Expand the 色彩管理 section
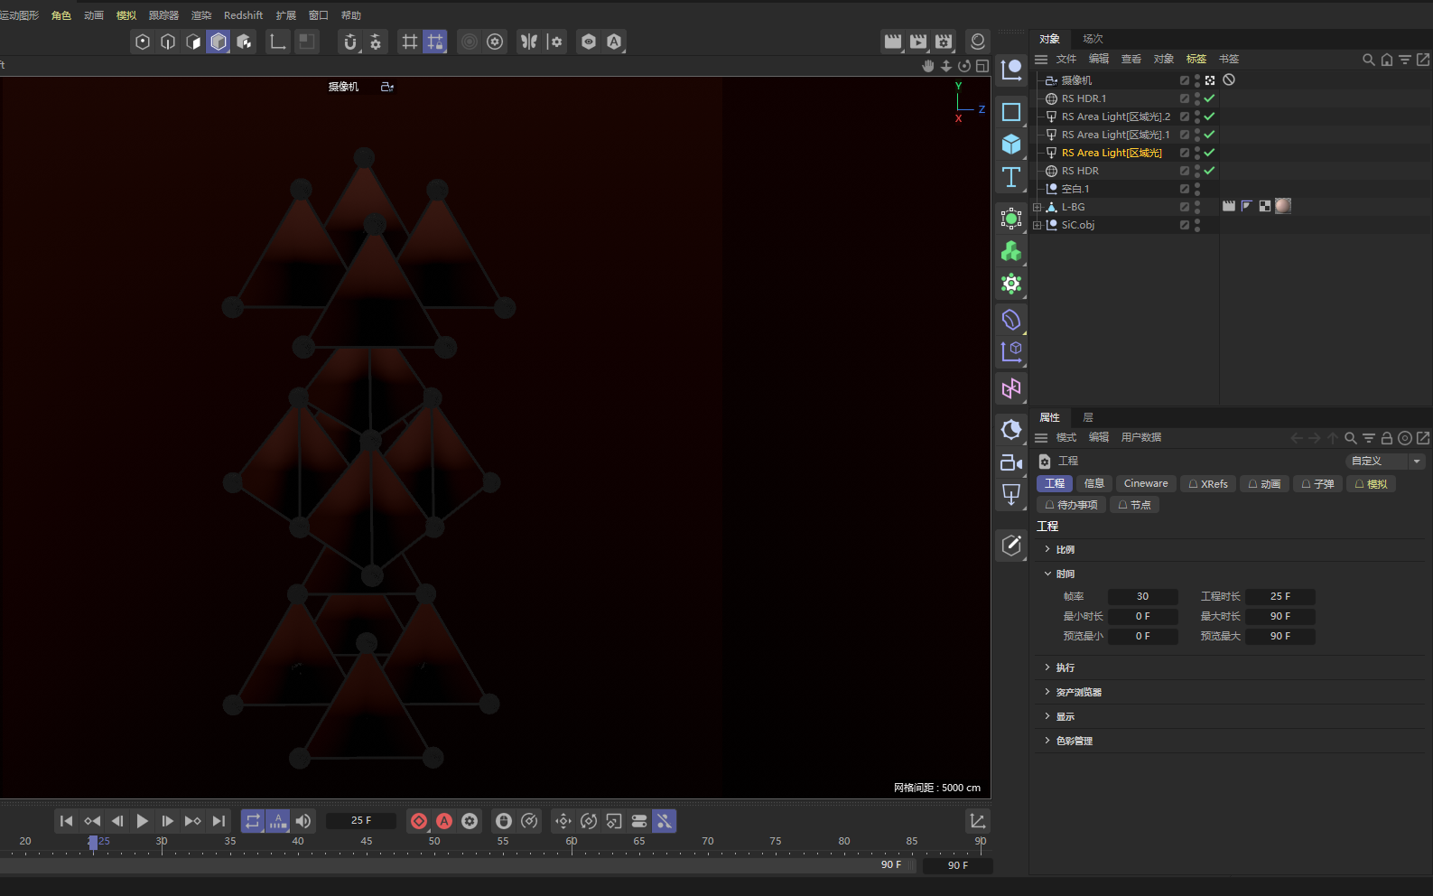 [x=1047, y=741]
